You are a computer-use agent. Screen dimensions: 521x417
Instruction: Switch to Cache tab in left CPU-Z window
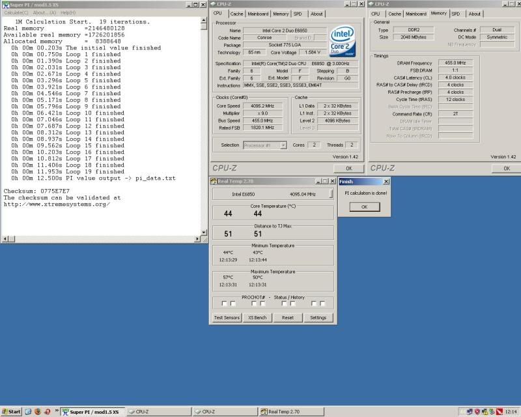point(236,14)
